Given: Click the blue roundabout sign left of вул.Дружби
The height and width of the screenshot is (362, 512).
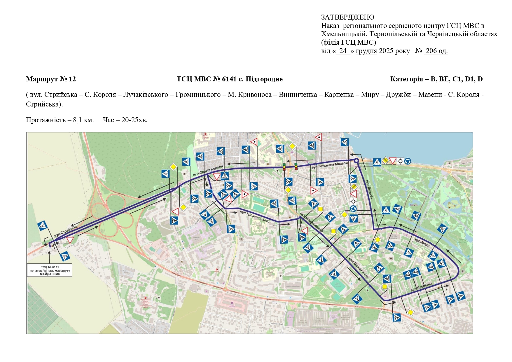Looking at the screenshot, I should pyautogui.click(x=353, y=209).
